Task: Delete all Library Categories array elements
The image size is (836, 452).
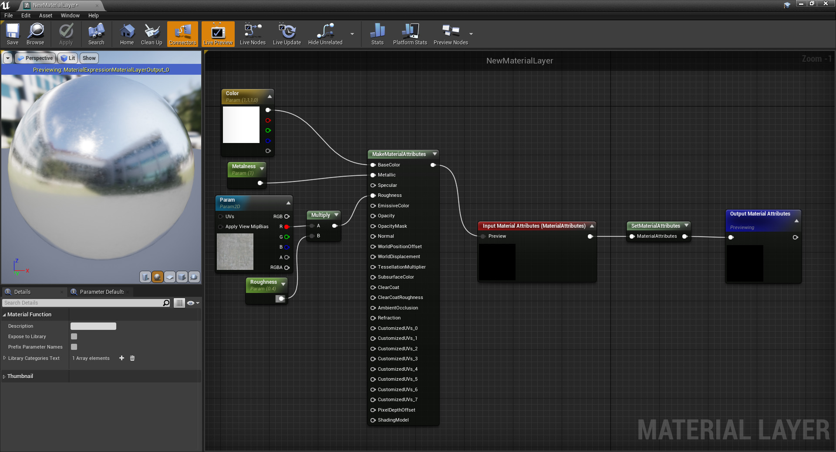Action: pyautogui.click(x=132, y=358)
